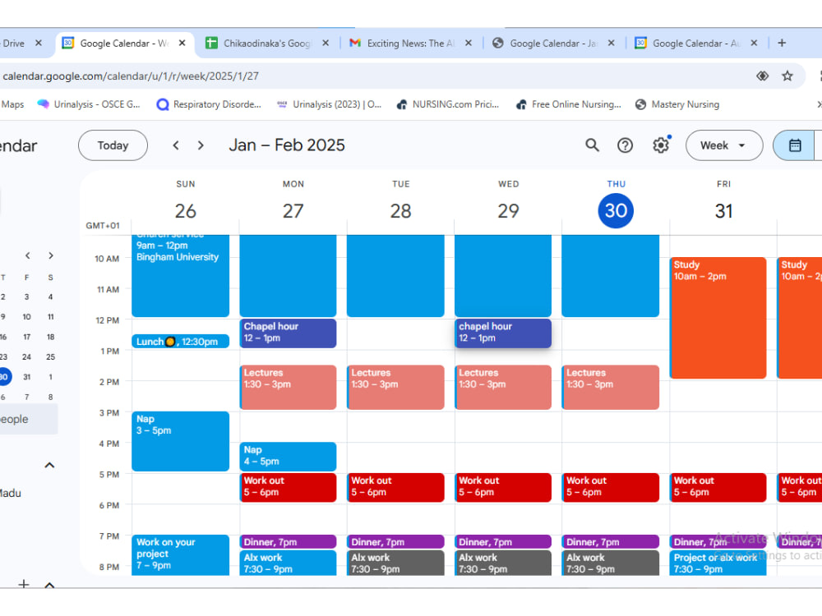Switch to Exciting News Gmail tab
822x616 pixels.
[410, 43]
